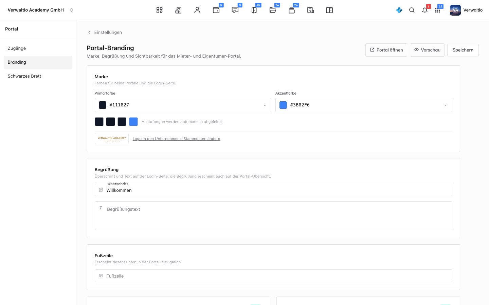Open notifications bell with 6 alerts

click(425, 10)
